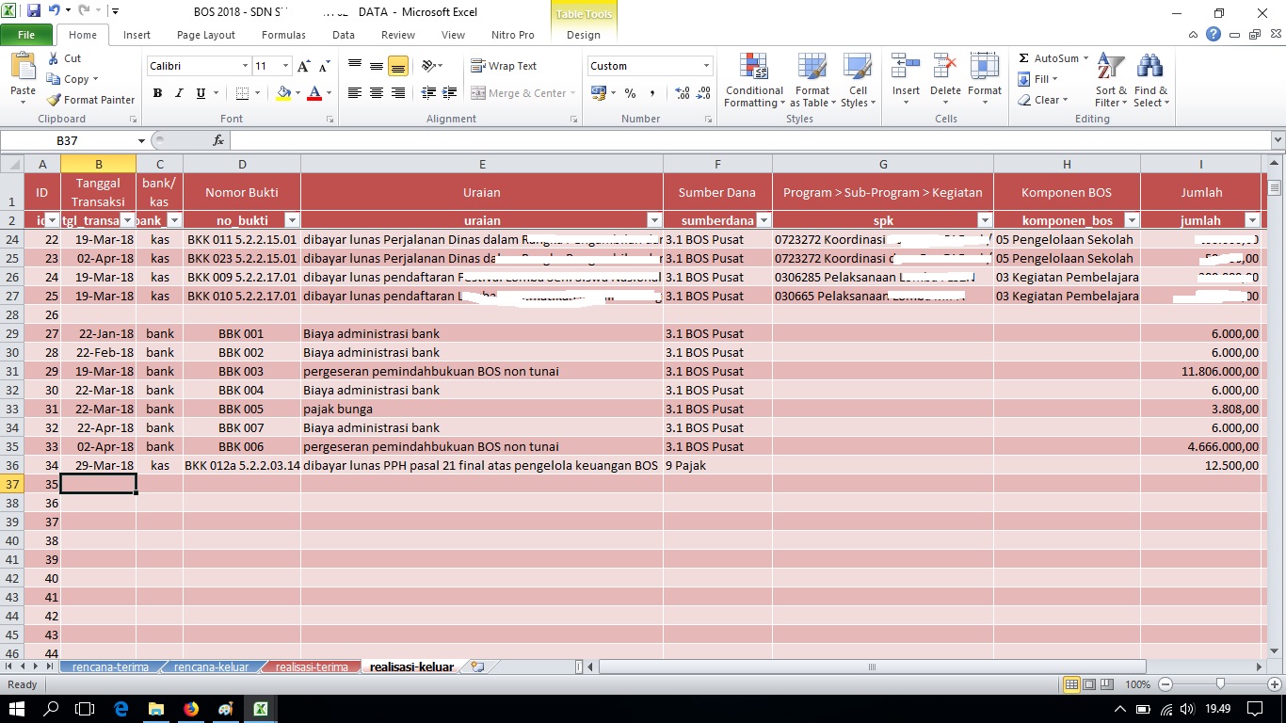Toggle Center alignment

point(377,93)
